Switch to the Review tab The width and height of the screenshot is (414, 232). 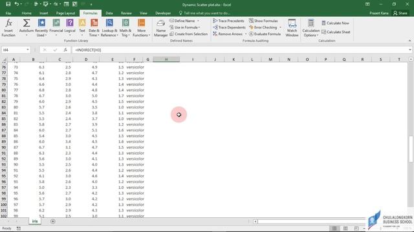pos(126,13)
